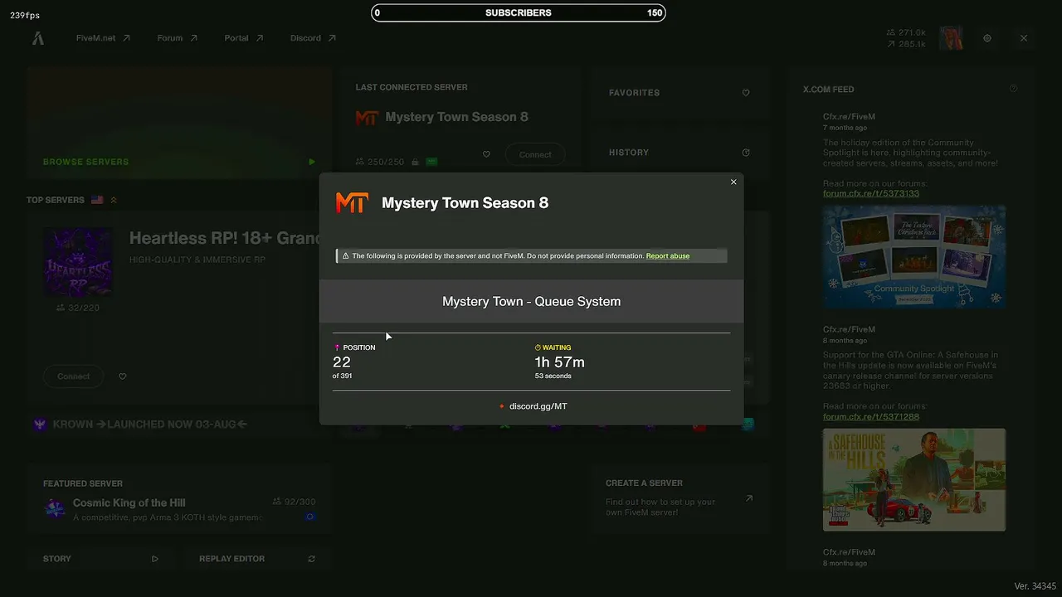Open the Replay Editor

(257, 559)
